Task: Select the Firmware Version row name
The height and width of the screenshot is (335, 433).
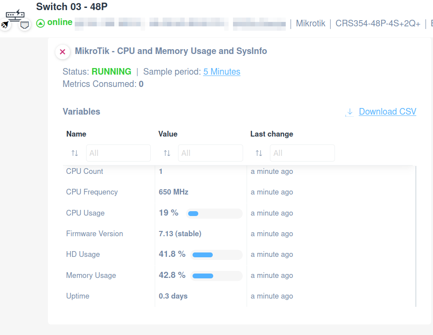Action: pyautogui.click(x=95, y=234)
